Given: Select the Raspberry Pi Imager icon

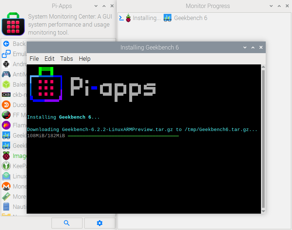Looking at the screenshot, I should pos(6,156).
